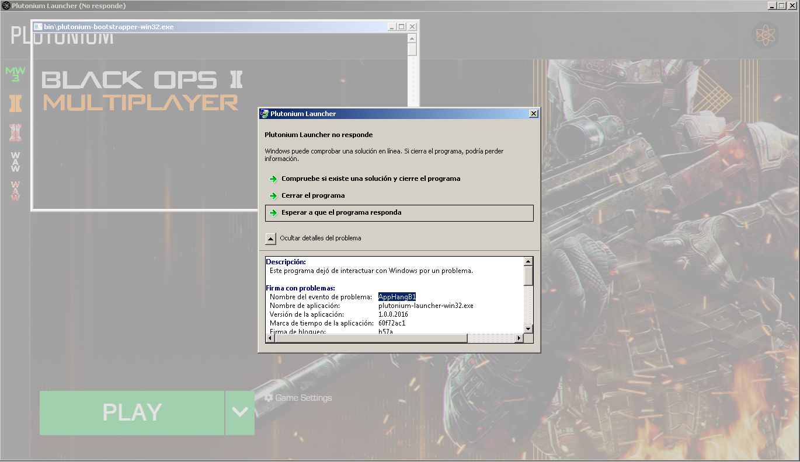Screen dimensions: 800x462
Task: Click the main launcher title bar icon
Action: 6,6
